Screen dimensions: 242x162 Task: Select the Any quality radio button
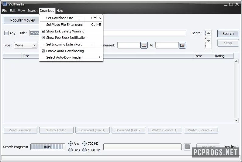pyautogui.click(x=71, y=143)
